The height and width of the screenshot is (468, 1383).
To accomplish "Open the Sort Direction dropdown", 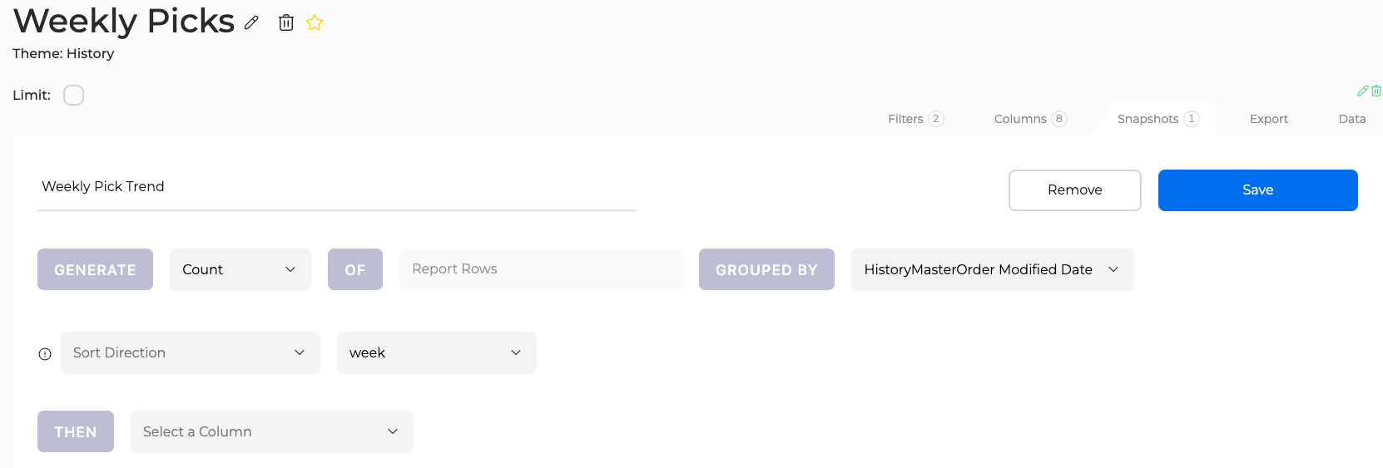I will click(191, 352).
